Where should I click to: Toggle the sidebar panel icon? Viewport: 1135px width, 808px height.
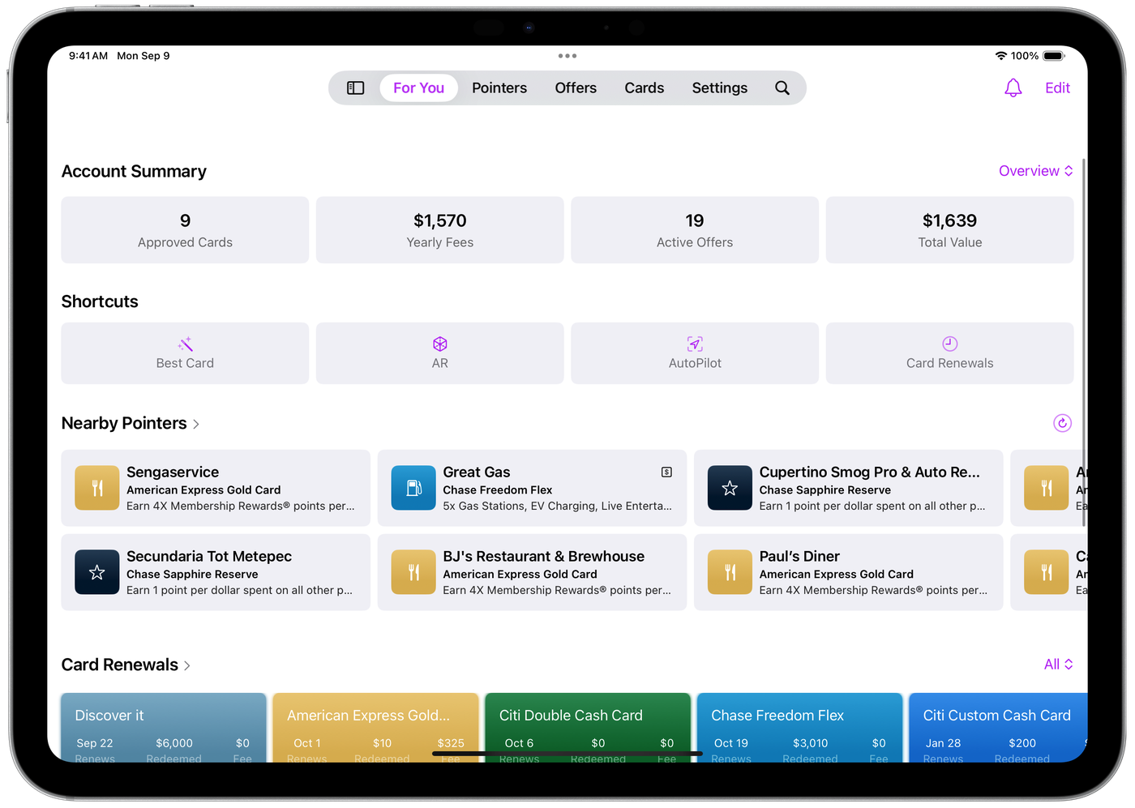[356, 88]
